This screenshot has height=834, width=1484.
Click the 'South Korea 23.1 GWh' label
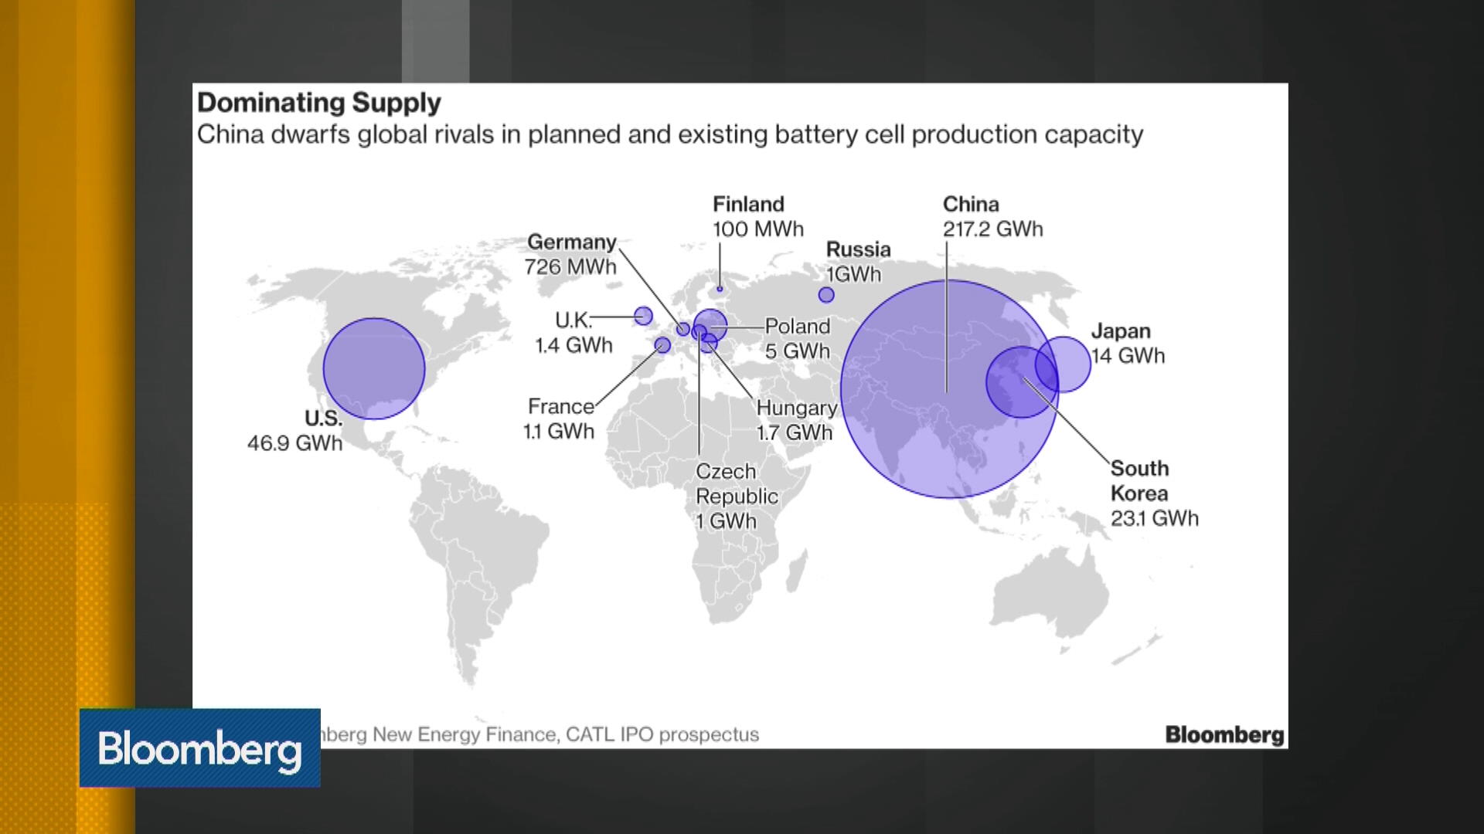(1155, 493)
